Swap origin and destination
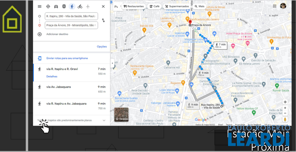The image size is (296, 152). [103, 20]
